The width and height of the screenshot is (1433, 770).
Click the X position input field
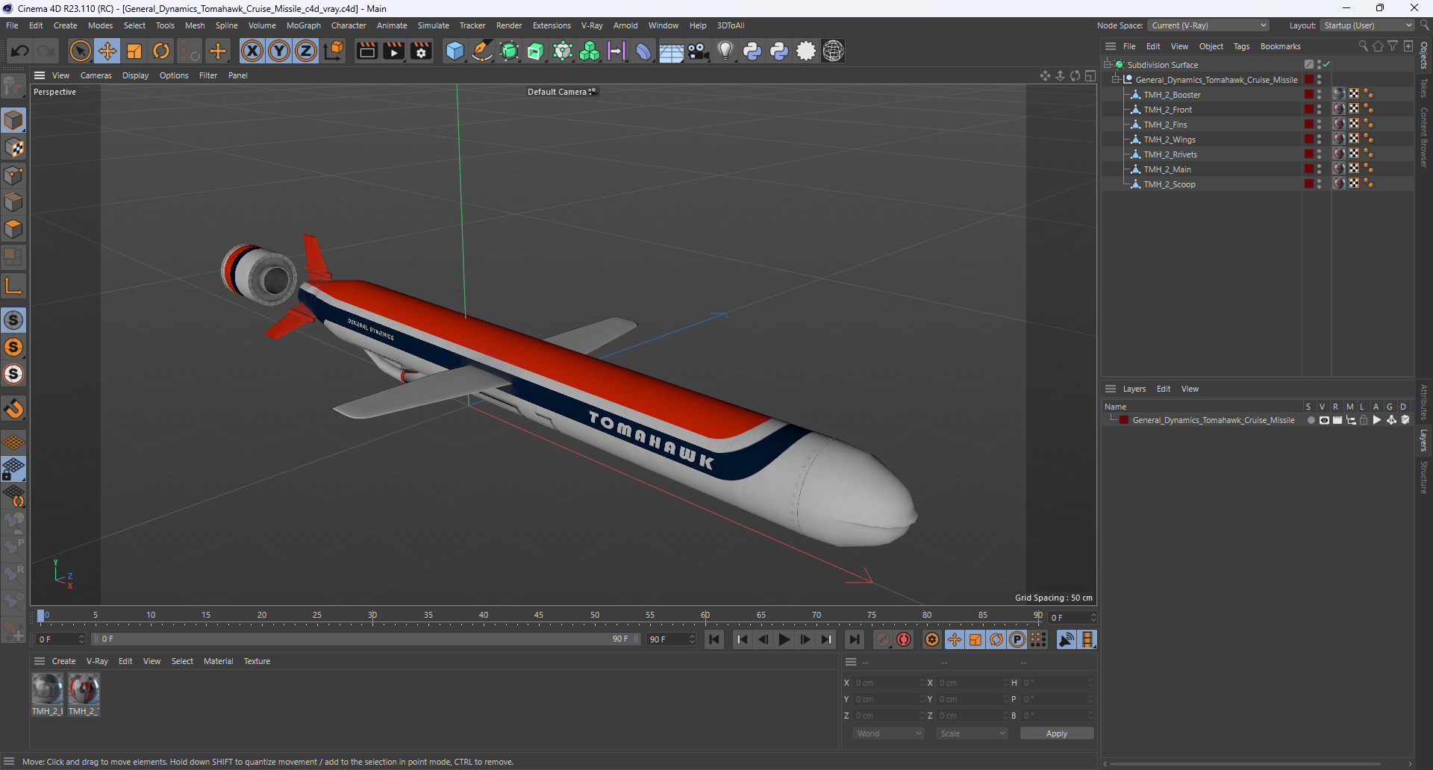888,683
